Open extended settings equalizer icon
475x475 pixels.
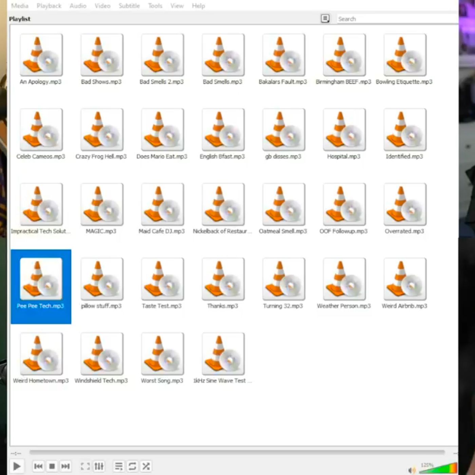click(x=99, y=466)
